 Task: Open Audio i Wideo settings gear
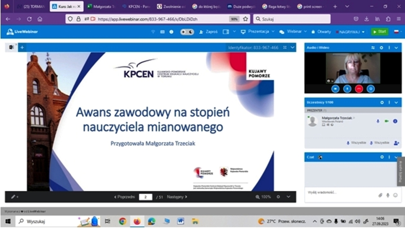click(x=381, y=48)
